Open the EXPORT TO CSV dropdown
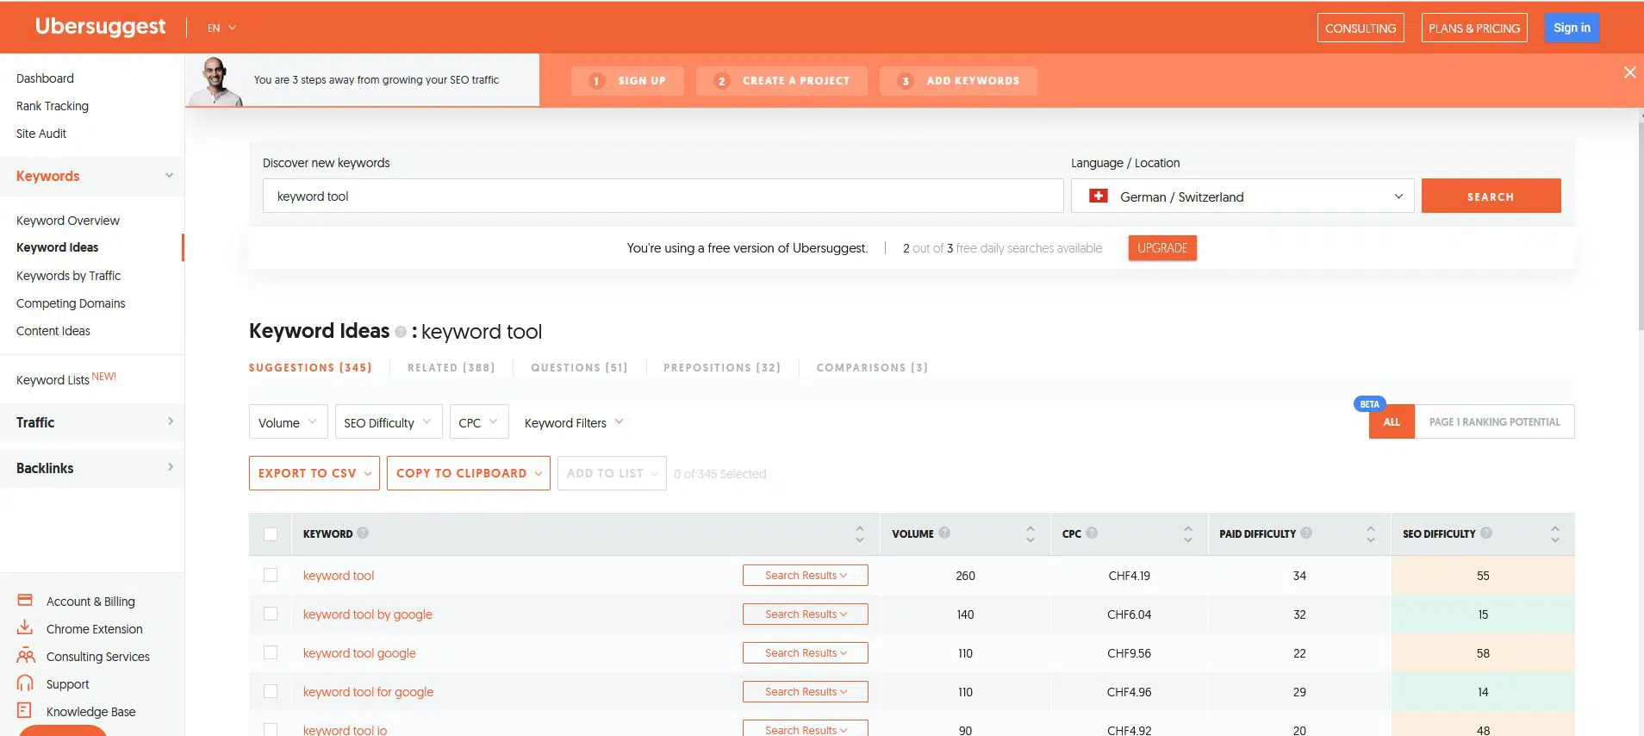Viewport: 1644px width, 736px height. pyautogui.click(x=314, y=473)
